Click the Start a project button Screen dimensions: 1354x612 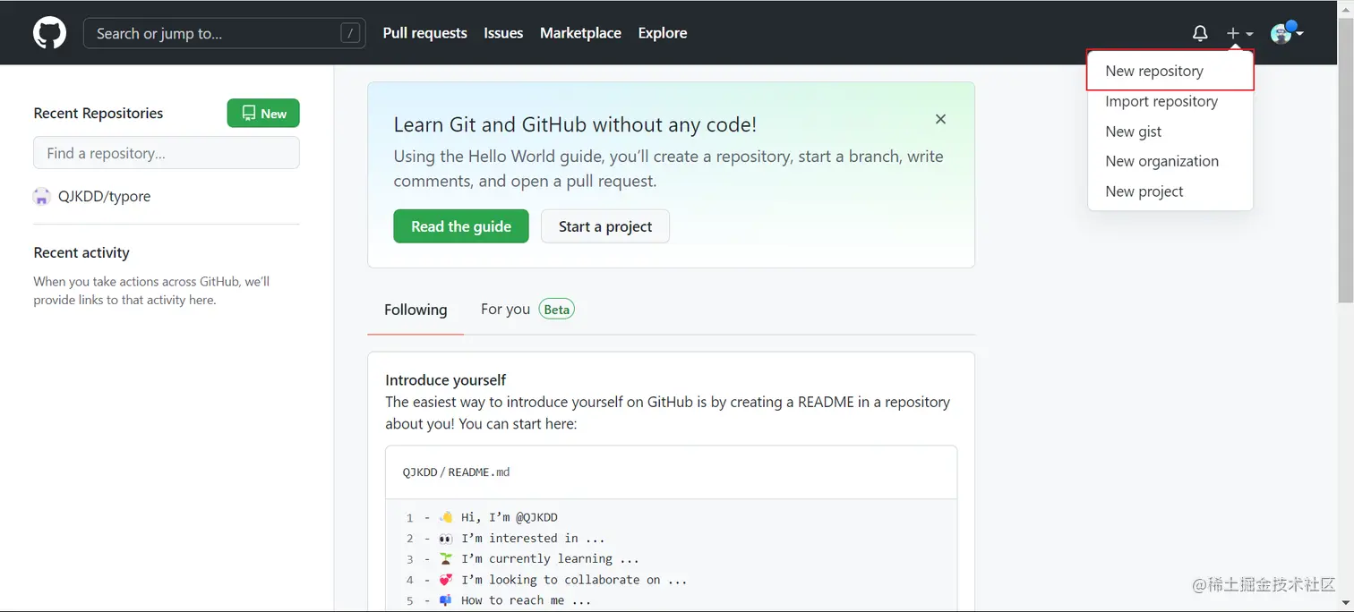point(605,226)
